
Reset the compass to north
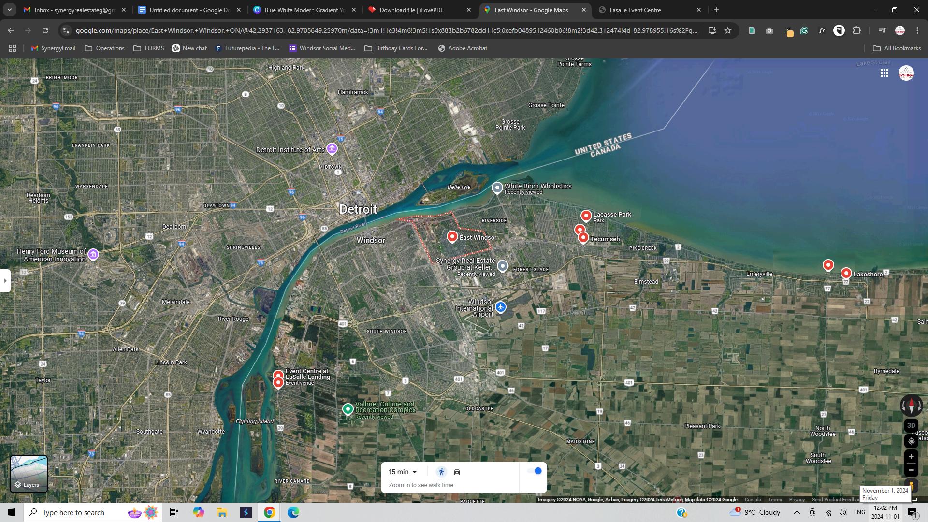pos(911,406)
